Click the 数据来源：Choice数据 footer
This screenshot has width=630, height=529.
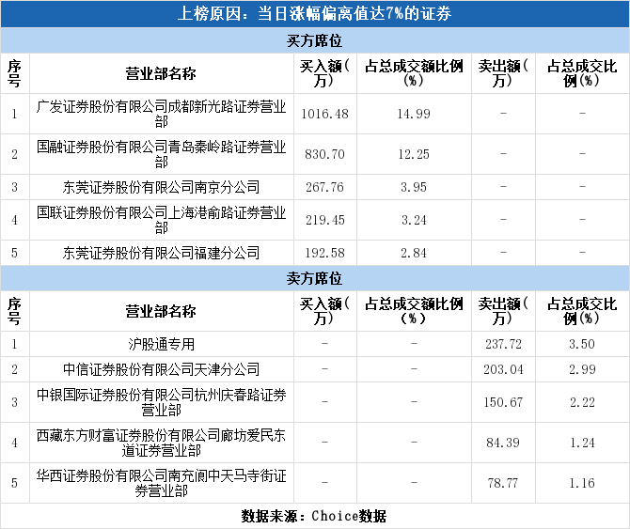point(314,516)
